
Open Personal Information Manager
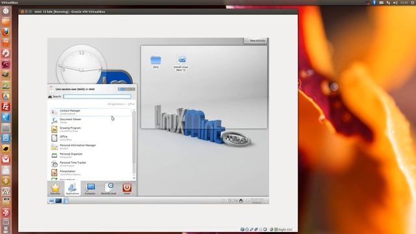click(x=90, y=147)
